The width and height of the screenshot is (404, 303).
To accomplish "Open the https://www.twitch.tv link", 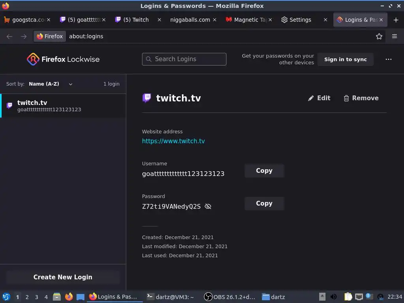I will [x=174, y=141].
